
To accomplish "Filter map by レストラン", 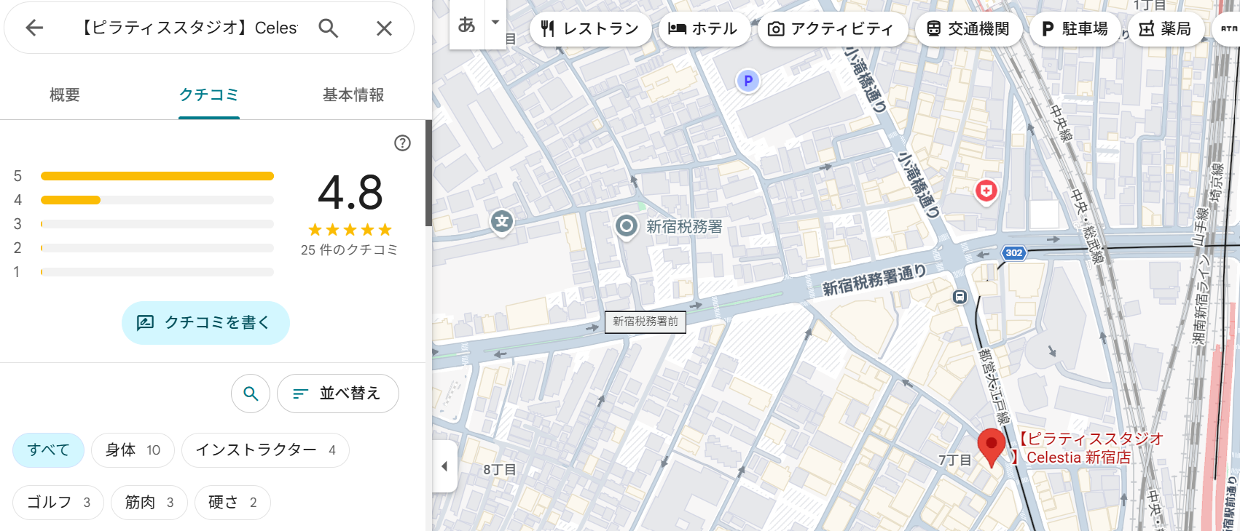I will pos(590,29).
